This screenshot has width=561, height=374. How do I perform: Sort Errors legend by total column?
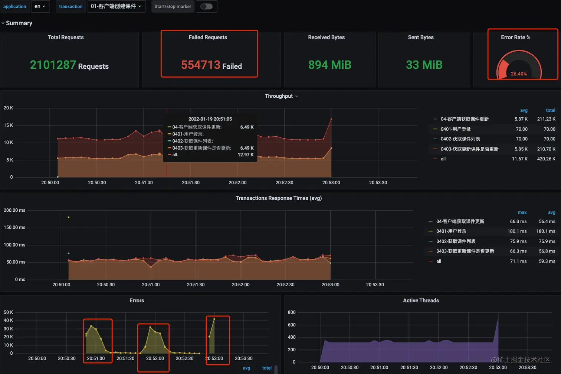[267, 368]
